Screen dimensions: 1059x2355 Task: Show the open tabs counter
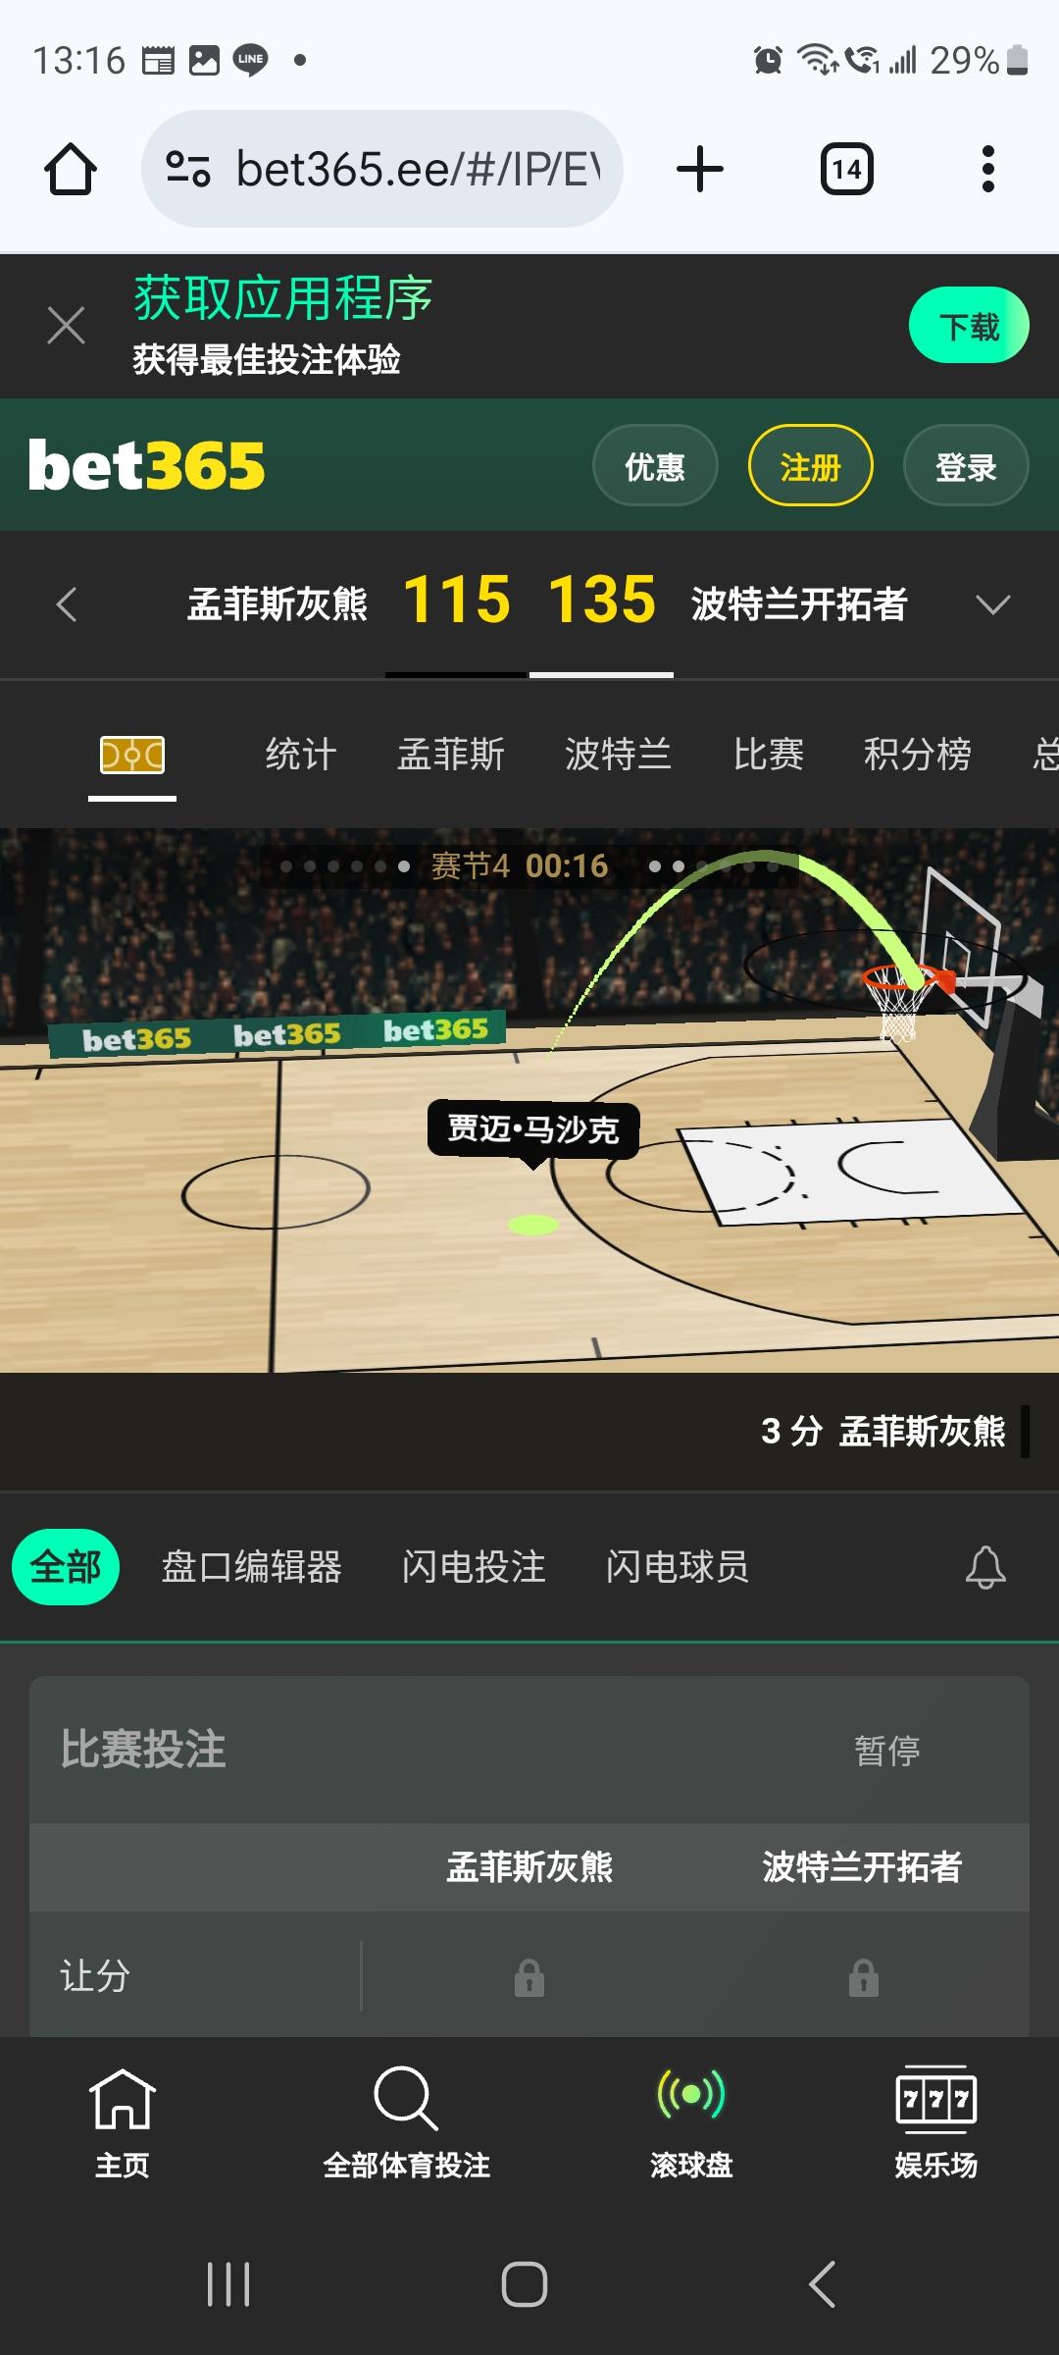(x=847, y=169)
